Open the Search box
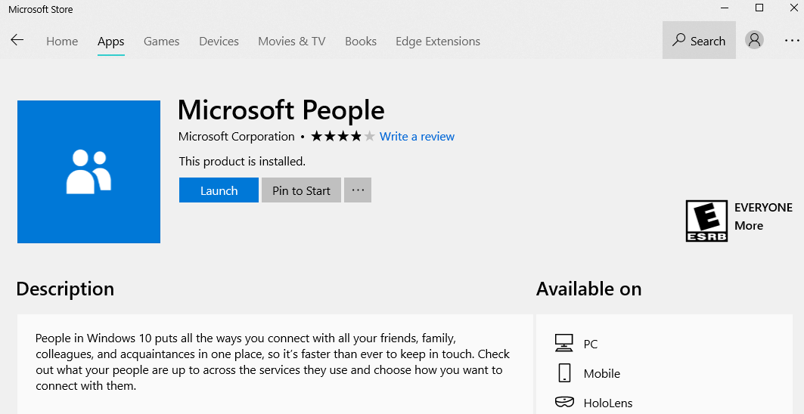This screenshot has height=414, width=804. point(699,41)
